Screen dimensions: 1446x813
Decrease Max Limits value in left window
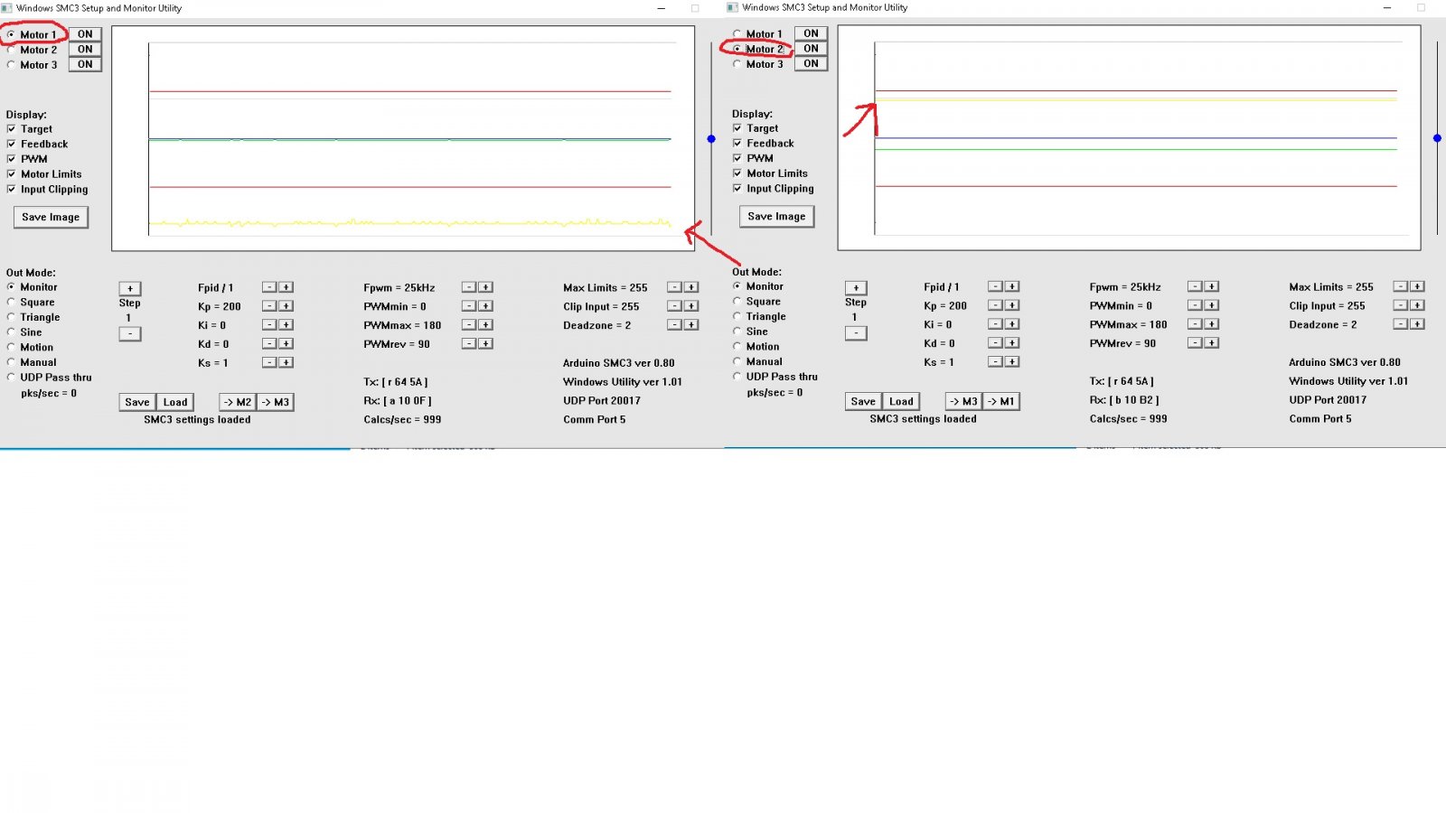click(674, 287)
